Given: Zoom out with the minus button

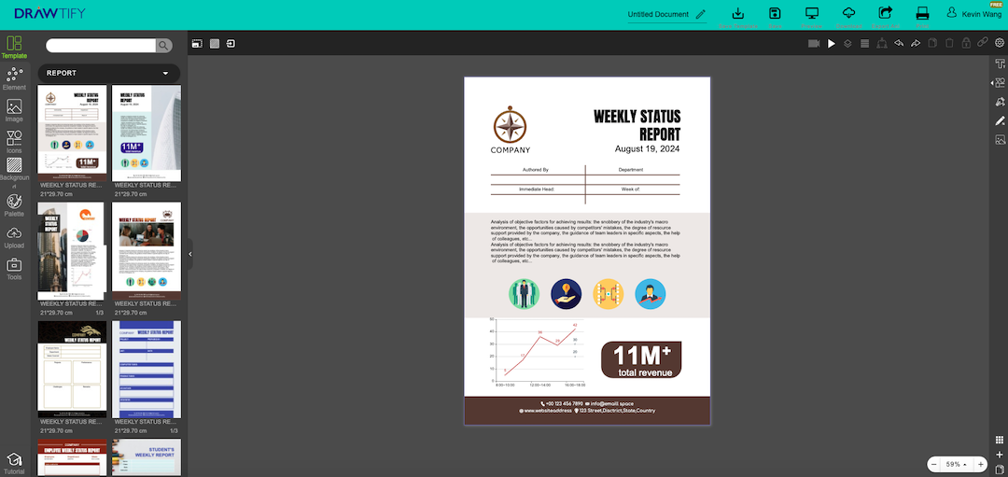Looking at the screenshot, I should (933, 464).
